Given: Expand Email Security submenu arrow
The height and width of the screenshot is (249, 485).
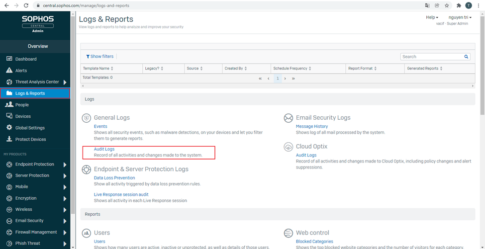Looking at the screenshot, I should (65, 221).
